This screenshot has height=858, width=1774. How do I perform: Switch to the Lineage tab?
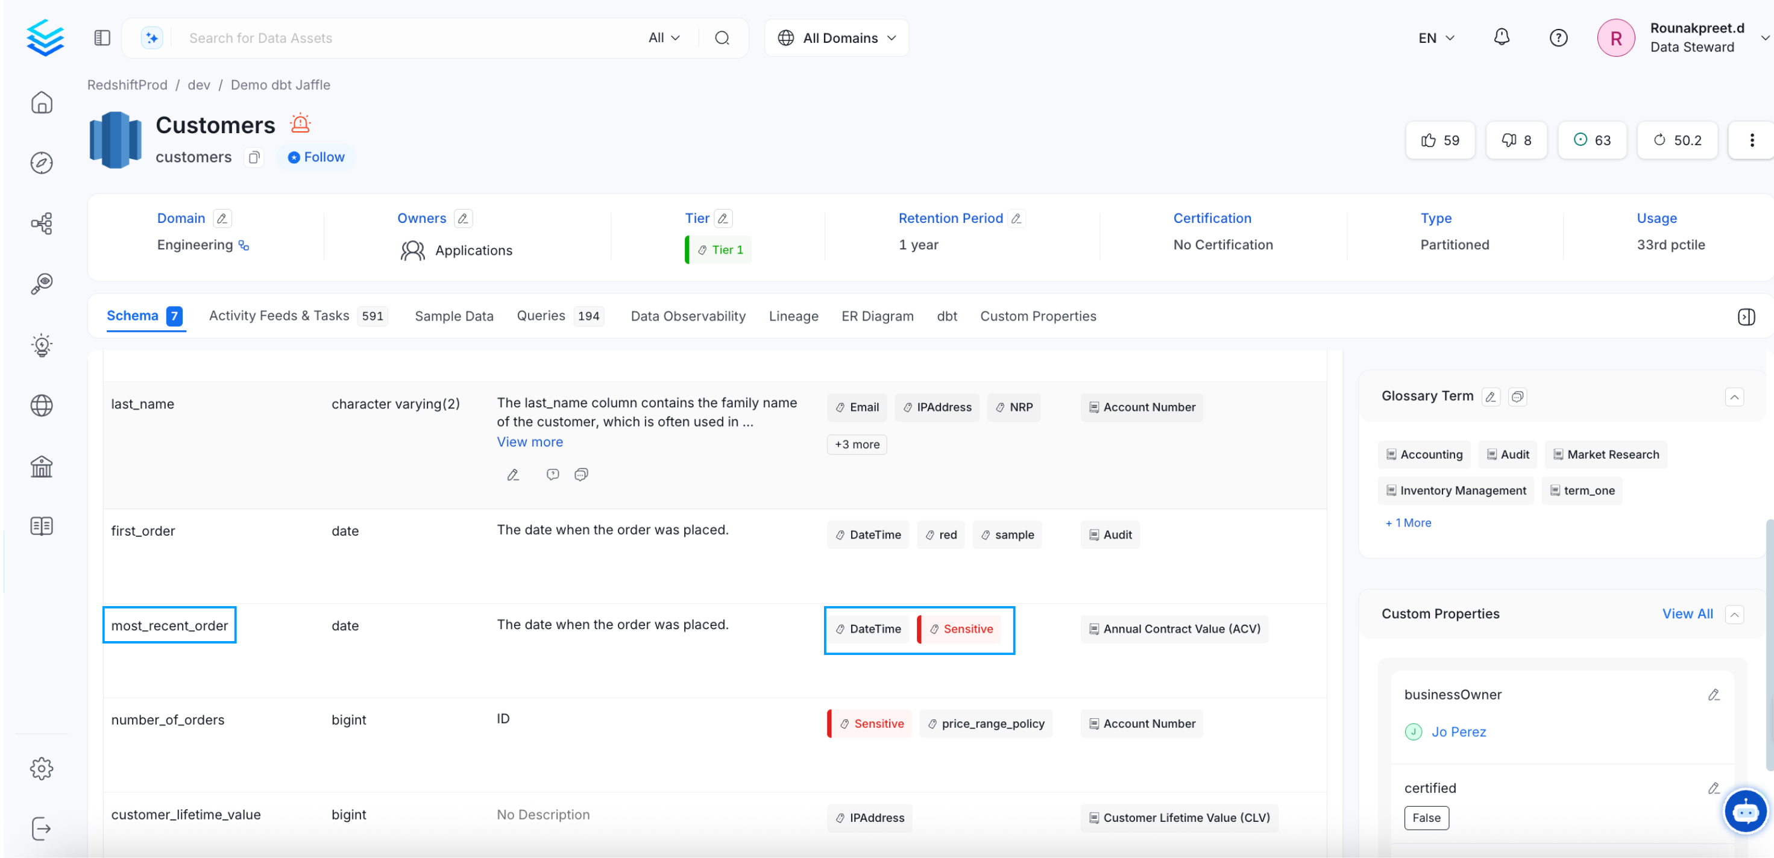tap(793, 316)
